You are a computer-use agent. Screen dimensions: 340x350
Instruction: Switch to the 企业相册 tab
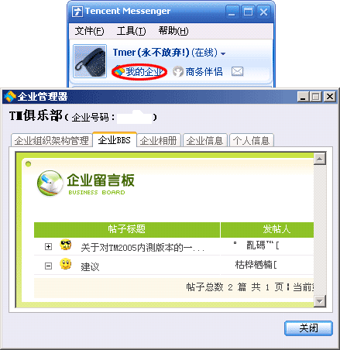(159, 141)
